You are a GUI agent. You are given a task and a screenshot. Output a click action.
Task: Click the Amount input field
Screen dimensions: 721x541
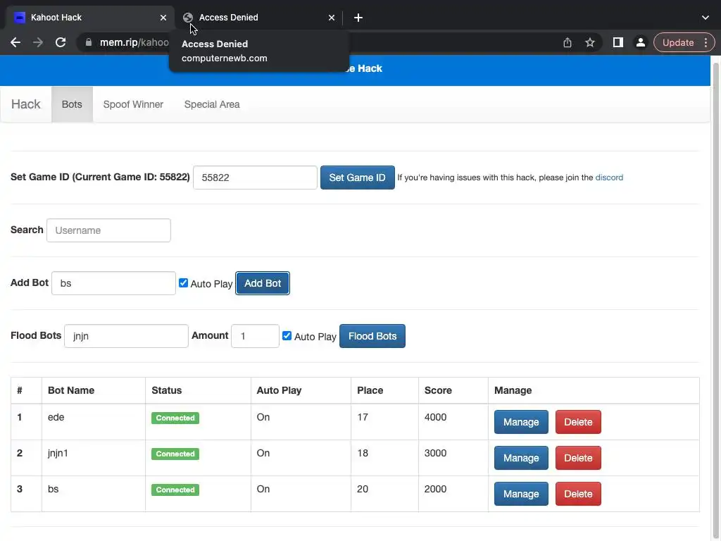point(255,336)
